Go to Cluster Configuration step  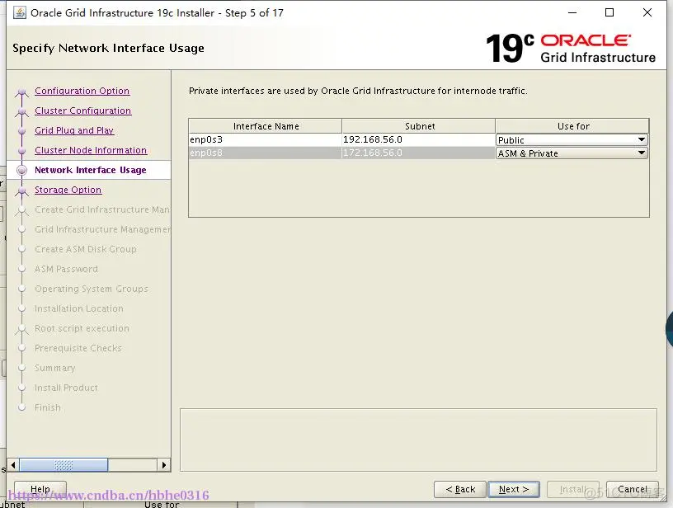coord(82,111)
